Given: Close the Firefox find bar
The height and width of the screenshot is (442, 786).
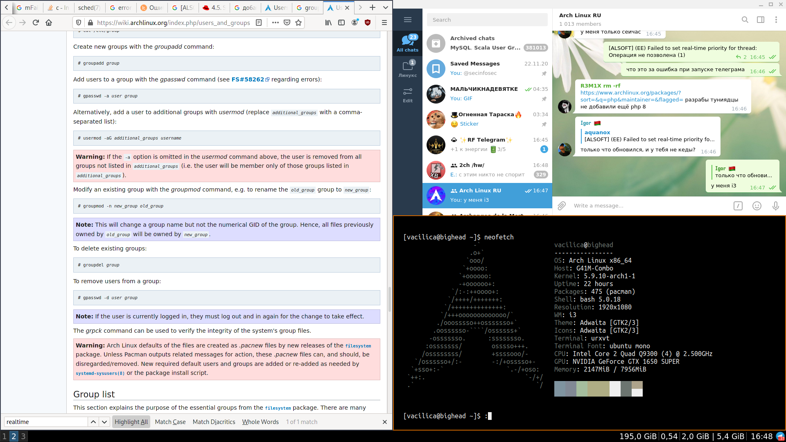Looking at the screenshot, I should [384, 422].
